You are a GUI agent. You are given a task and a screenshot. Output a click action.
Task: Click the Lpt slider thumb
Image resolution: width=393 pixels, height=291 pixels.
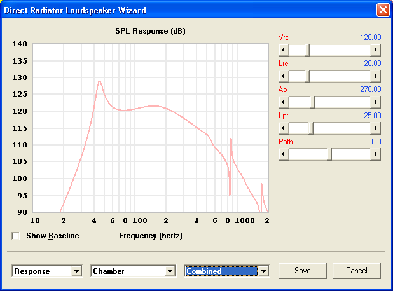[x=311, y=128]
